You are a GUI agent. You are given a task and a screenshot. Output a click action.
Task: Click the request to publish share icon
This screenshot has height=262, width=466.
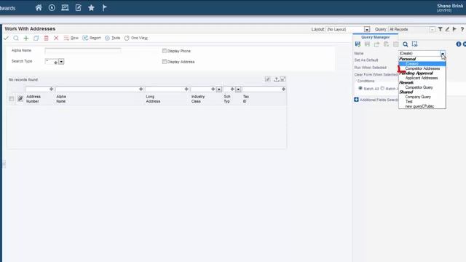point(377,44)
